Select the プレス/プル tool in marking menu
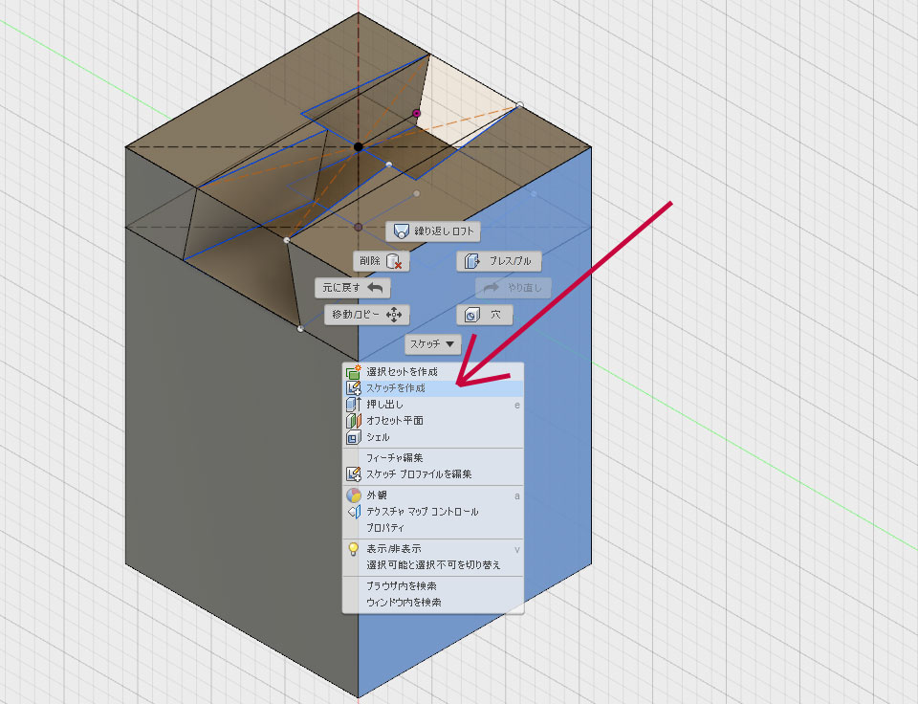This screenshot has width=918, height=704. coord(498,261)
